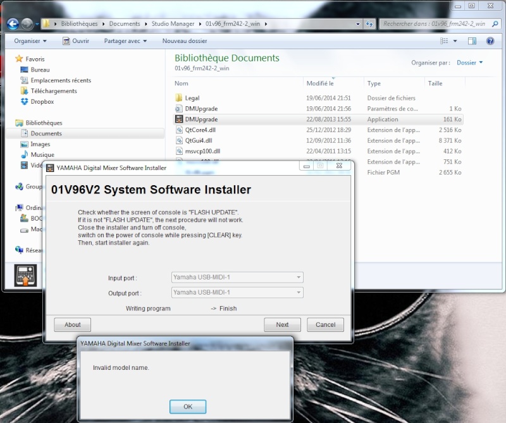
Task: Click the network Réseau icon in the sidebar
Action: (19, 250)
